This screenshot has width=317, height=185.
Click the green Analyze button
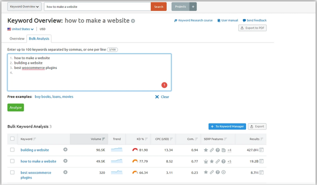(15, 107)
